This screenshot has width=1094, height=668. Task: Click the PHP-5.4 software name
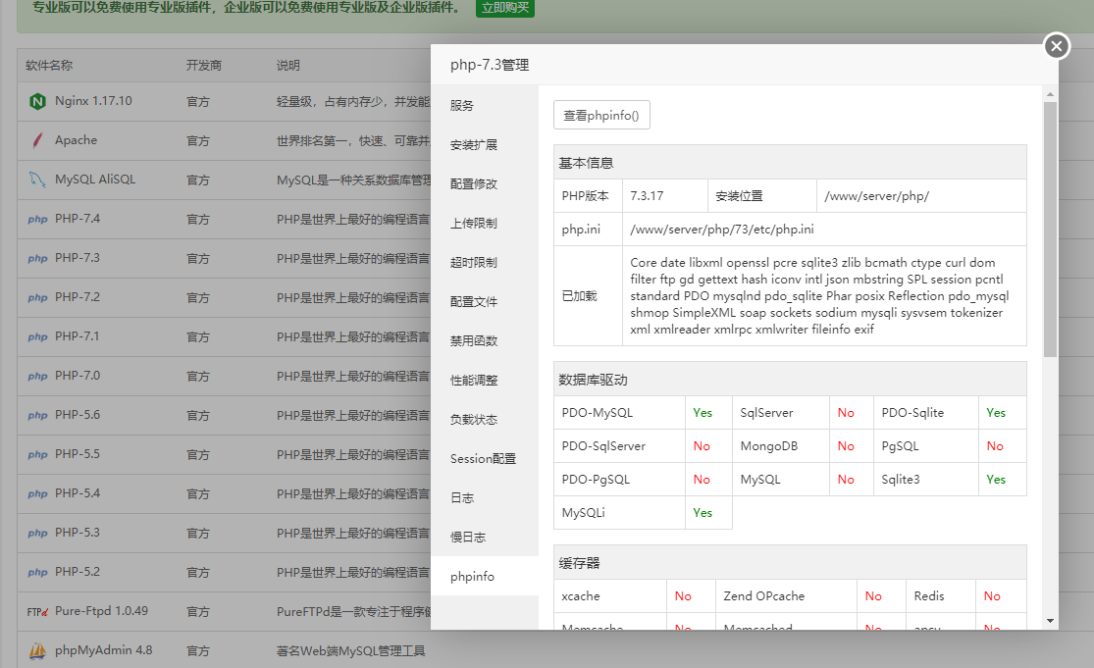pos(78,493)
